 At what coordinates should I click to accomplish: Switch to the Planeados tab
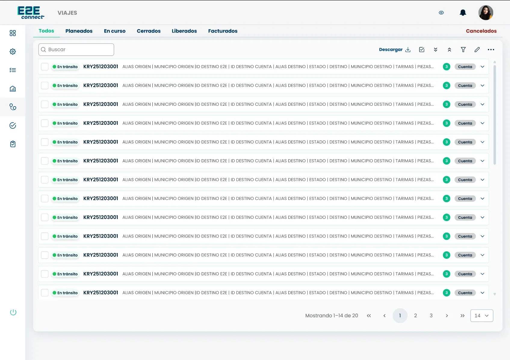pyautogui.click(x=79, y=31)
